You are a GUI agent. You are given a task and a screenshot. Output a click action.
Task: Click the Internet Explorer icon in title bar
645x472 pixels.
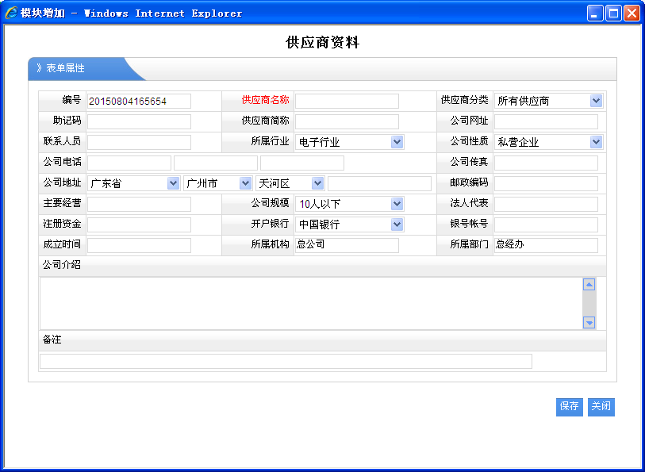tap(11, 13)
